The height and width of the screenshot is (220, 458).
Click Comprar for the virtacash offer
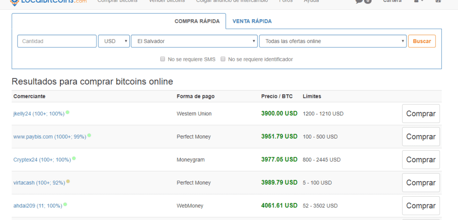pyautogui.click(x=421, y=183)
